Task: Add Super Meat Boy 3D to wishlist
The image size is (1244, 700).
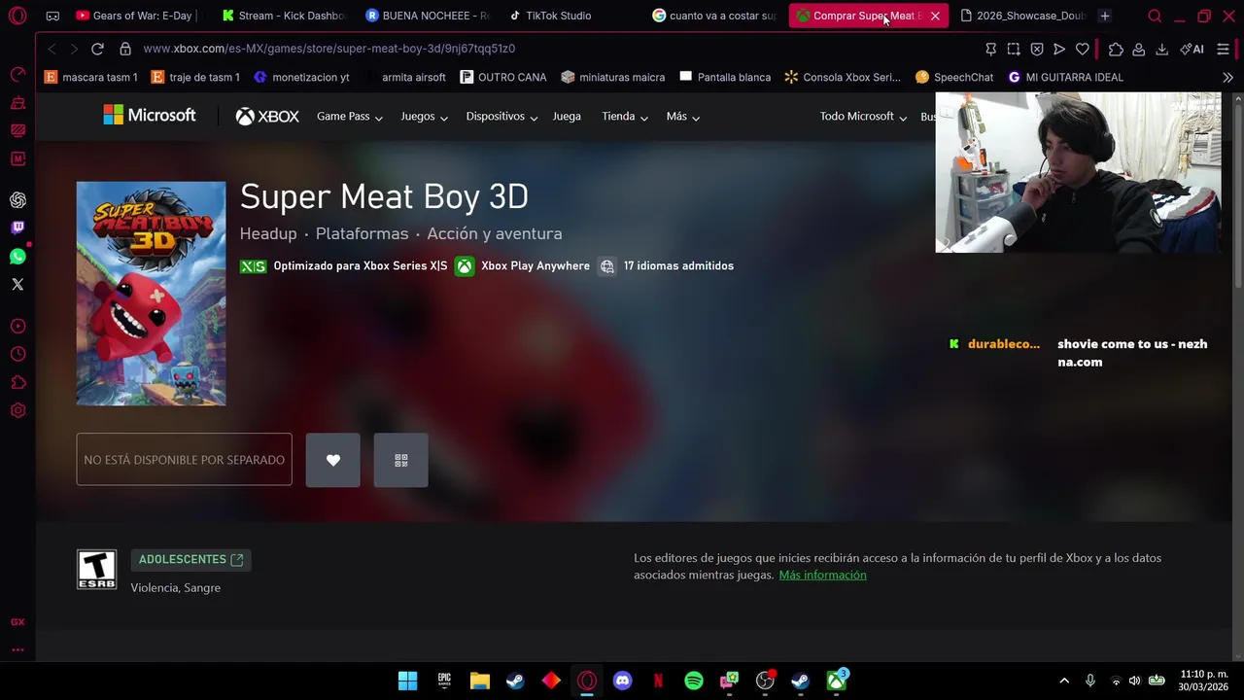Action: [333, 460]
